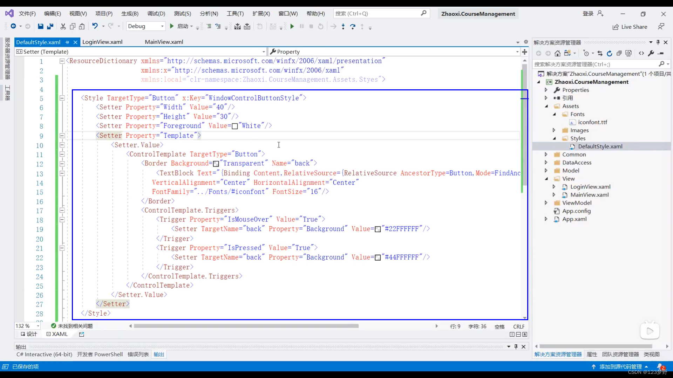Toggle Preview Selected Items code icon
The height and width of the screenshot is (378, 673).
pos(641,53)
